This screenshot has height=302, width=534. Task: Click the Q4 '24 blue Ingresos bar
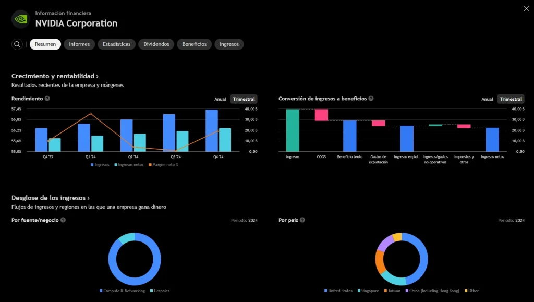pyautogui.click(x=212, y=131)
